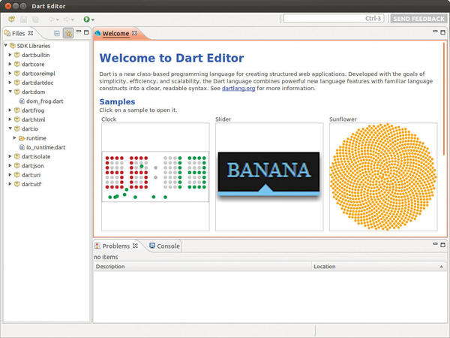Collapse the SDK Libraries tree node
The image size is (450, 338).
tap(5, 45)
